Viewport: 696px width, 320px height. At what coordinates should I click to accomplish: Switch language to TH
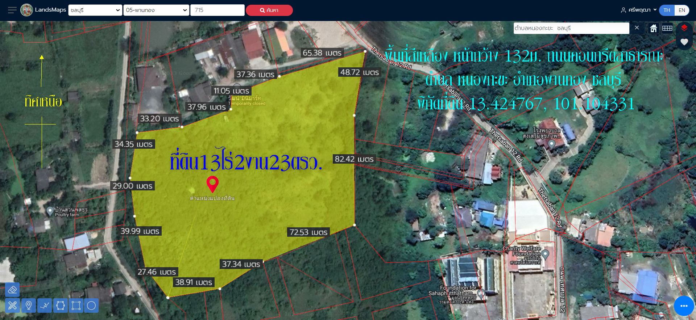667,10
